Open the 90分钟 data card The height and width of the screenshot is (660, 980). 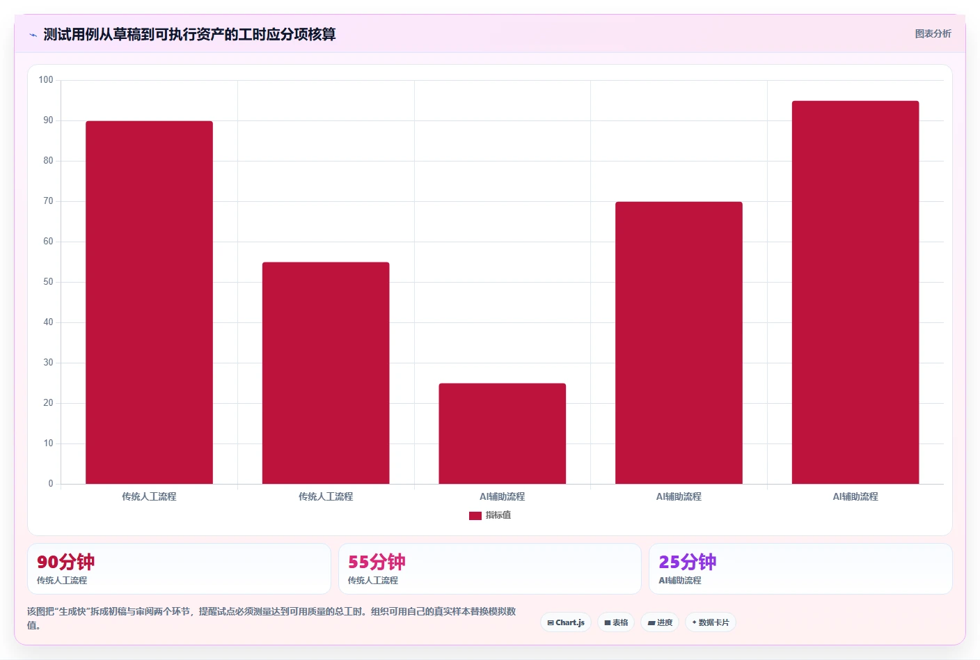179,569
